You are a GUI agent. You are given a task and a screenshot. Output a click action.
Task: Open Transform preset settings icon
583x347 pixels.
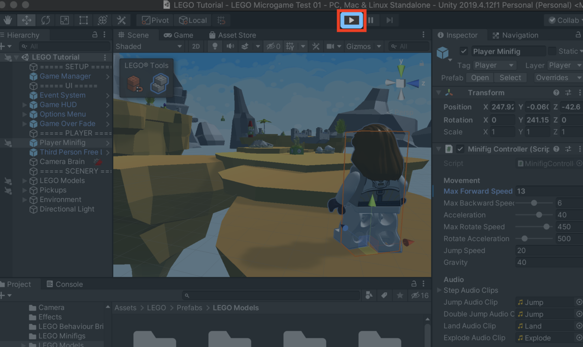pyautogui.click(x=568, y=93)
